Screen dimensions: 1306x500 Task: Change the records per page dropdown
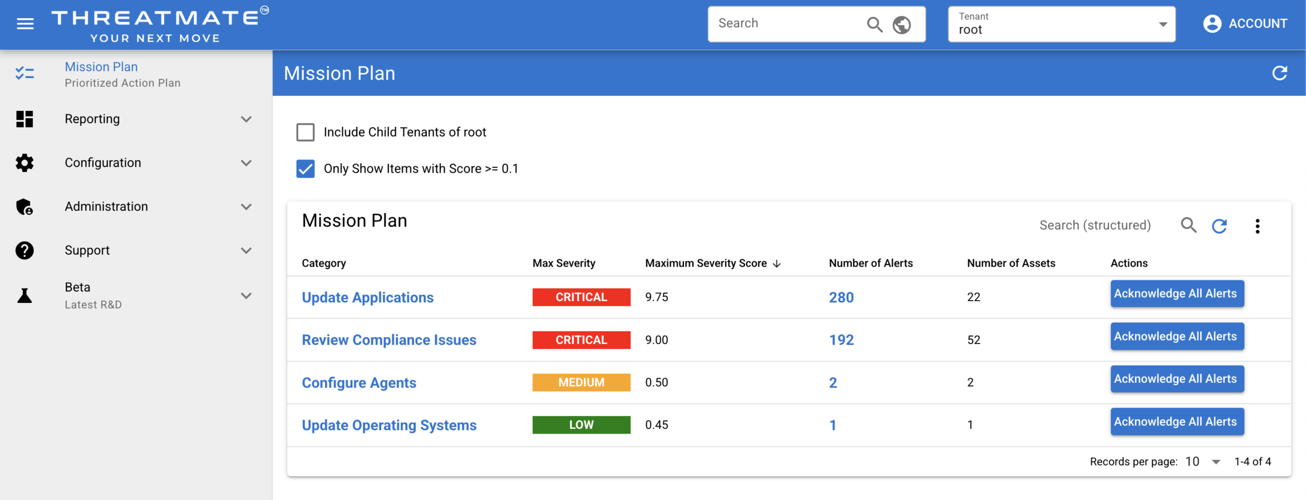pos(1203,462)
